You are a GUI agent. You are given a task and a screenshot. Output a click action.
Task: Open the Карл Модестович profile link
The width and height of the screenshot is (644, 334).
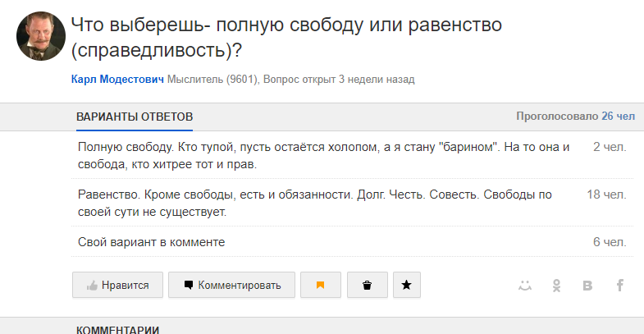117,79
